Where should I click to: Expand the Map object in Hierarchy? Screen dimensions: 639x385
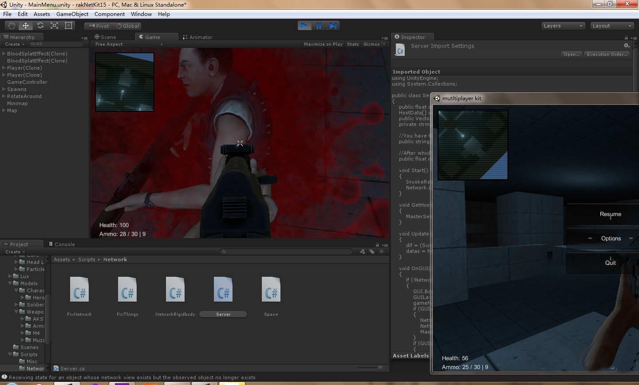coord(4,110)
